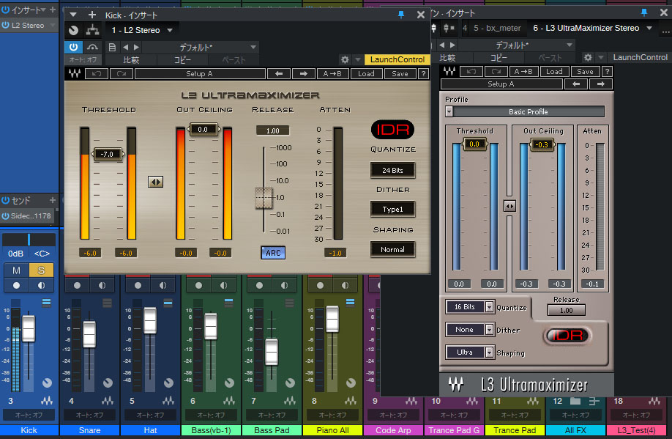Expand the 1 - L2 Stereo plugin selector

pyautogui.click(x=169, y=30)
